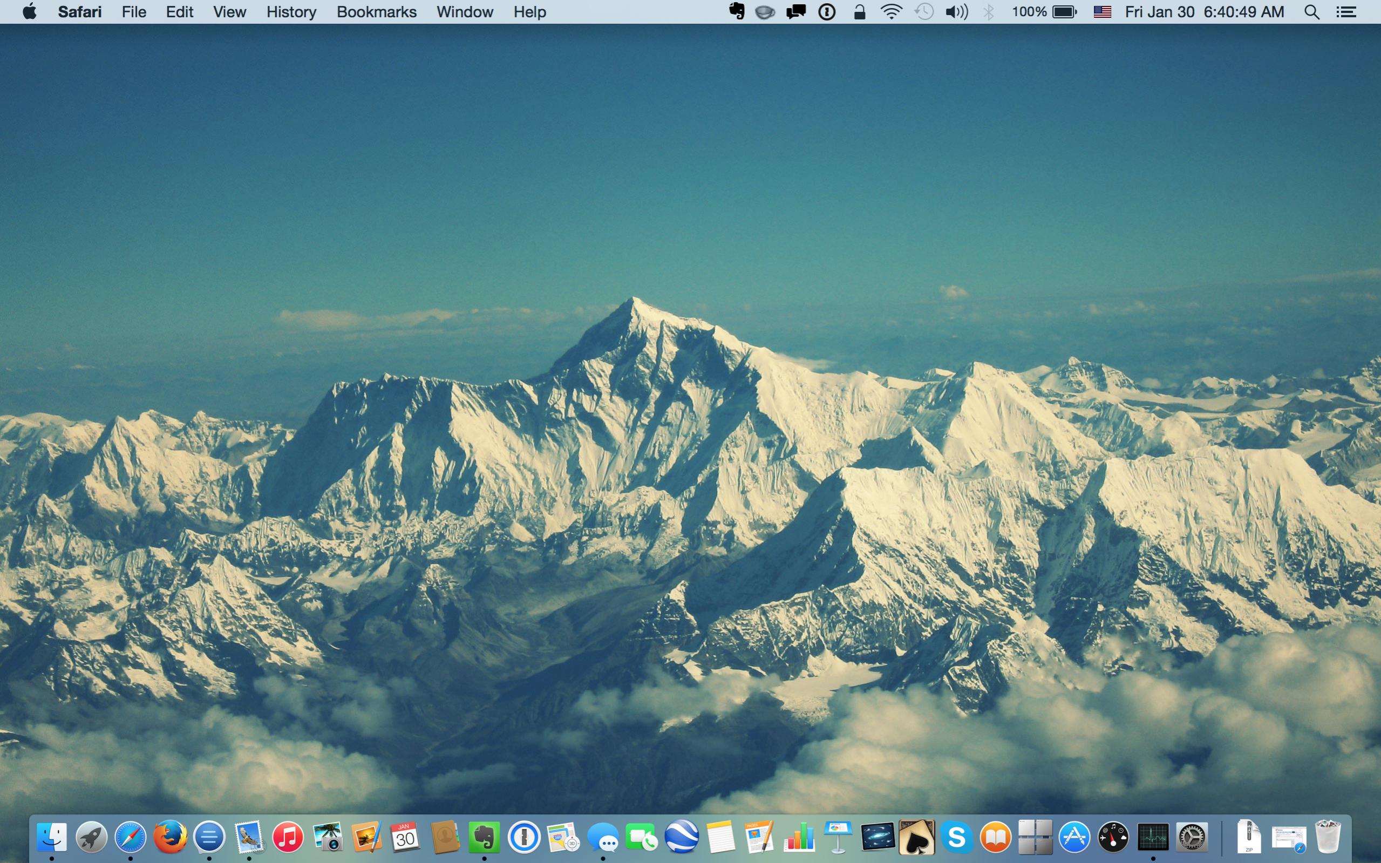The image size is (1381, 863).
Task: Open iTunes from the Dock
Action: [x=288, y=837]
